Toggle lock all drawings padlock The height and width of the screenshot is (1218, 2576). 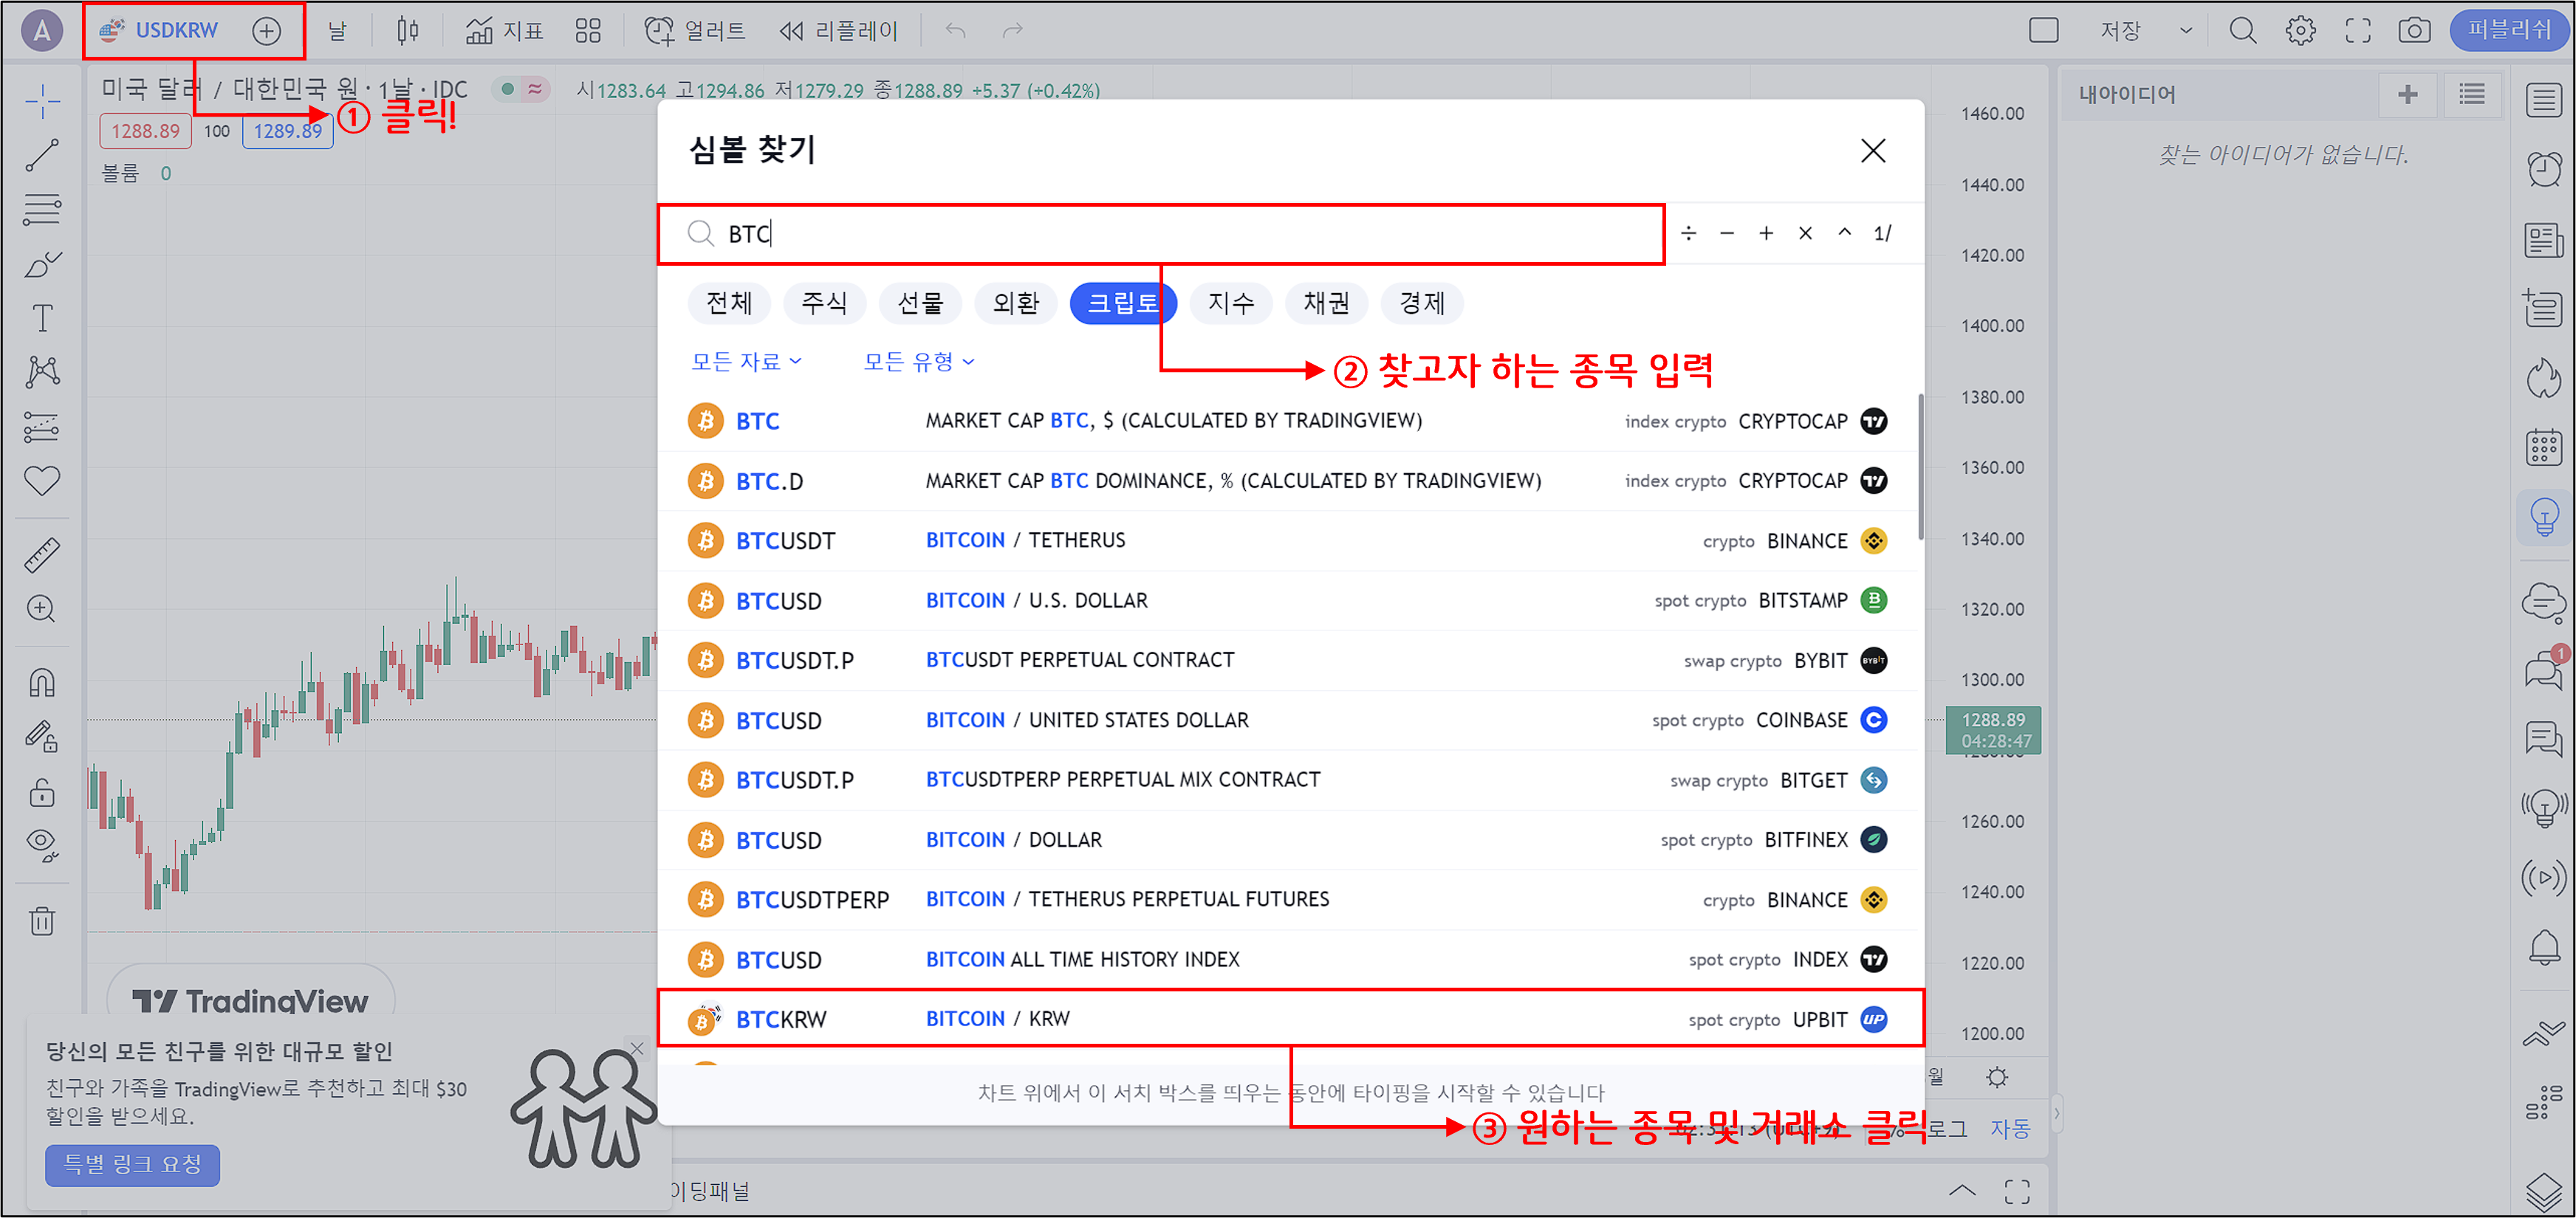pos(42,792)
